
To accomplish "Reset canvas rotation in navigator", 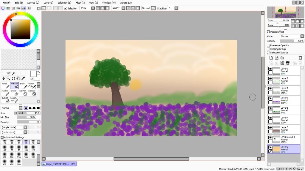I will pos(302,26).
